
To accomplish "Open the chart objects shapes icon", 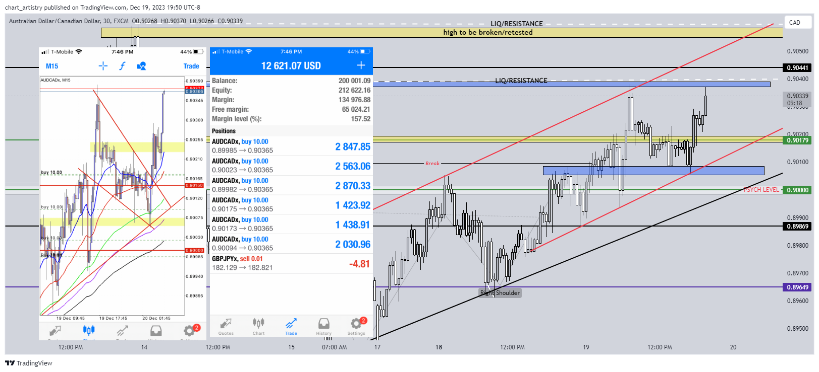I will point(141,66).
